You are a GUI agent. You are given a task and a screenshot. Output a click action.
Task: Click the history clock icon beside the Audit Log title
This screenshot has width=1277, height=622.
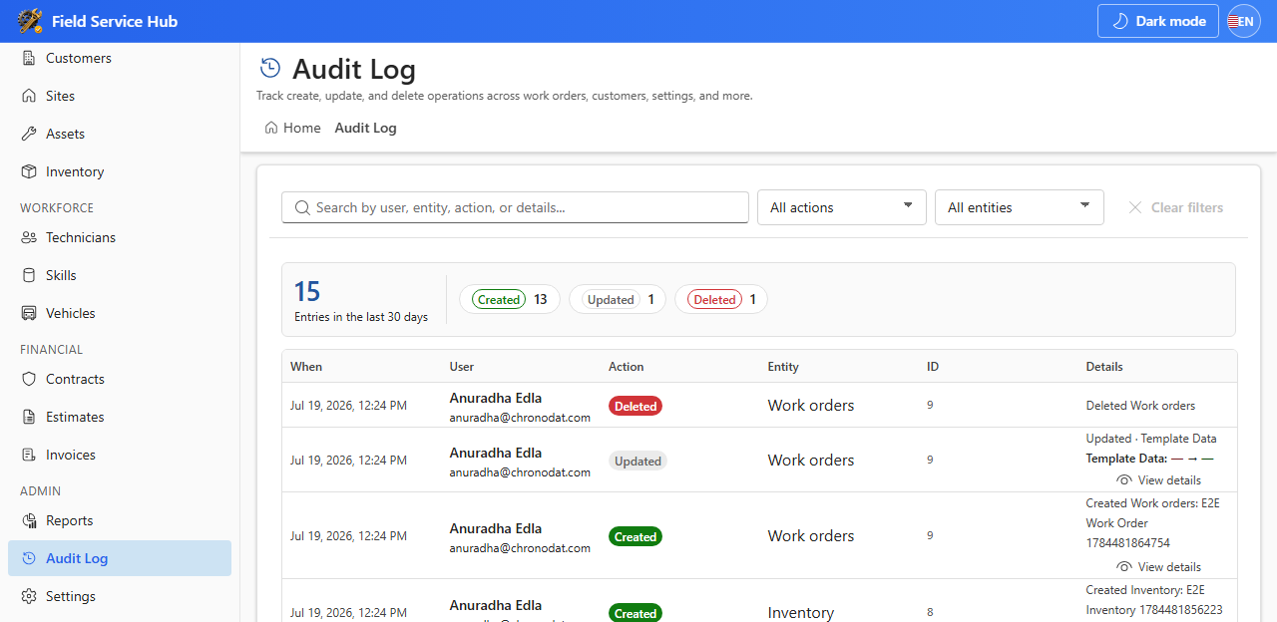270,68
